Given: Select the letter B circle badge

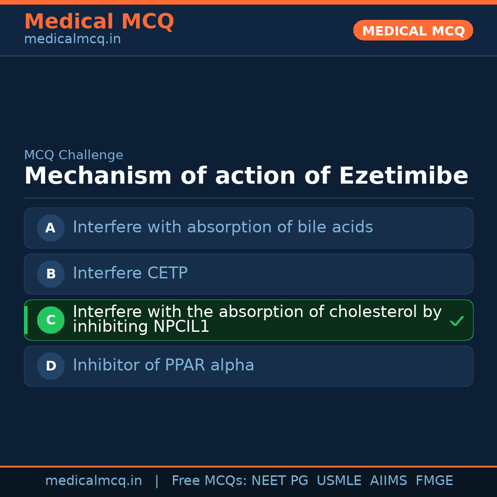Looking at the screenshot, I should click(51, 274).
